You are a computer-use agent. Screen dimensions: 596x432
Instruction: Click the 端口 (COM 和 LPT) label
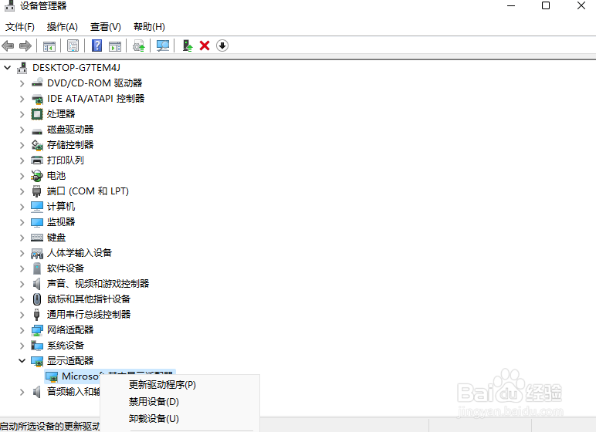88,191
